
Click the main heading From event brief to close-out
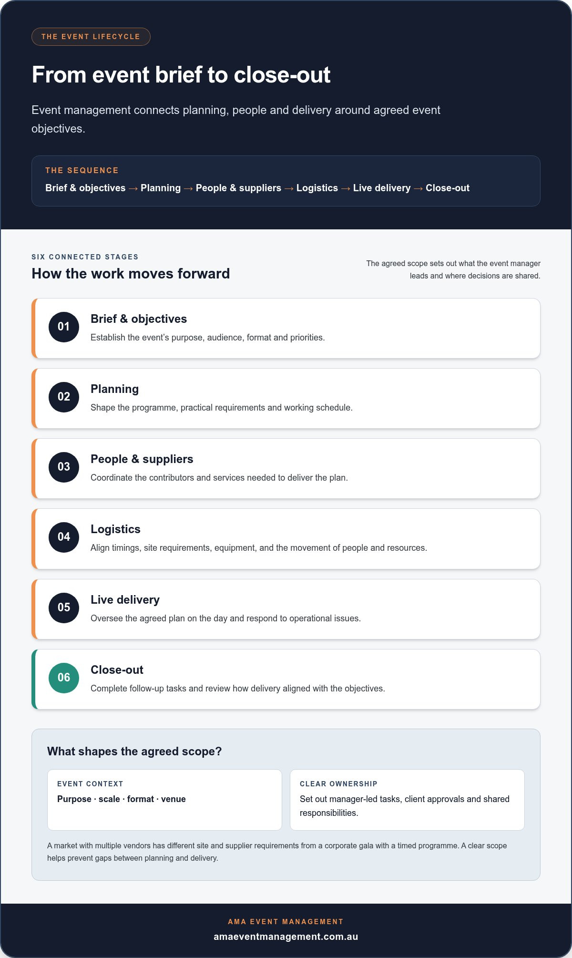(x=181, y=75)
